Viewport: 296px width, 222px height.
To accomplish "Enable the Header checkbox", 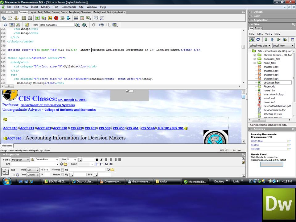I will (x=62, y=175).
